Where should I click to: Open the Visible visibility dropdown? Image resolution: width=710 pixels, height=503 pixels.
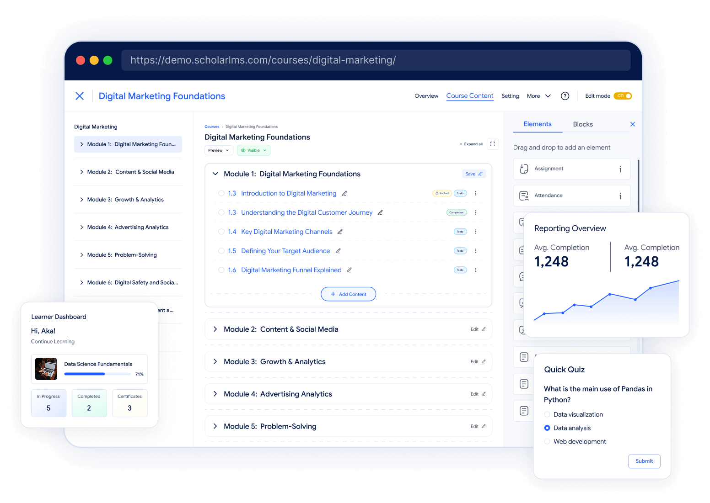tap(253, 150)
